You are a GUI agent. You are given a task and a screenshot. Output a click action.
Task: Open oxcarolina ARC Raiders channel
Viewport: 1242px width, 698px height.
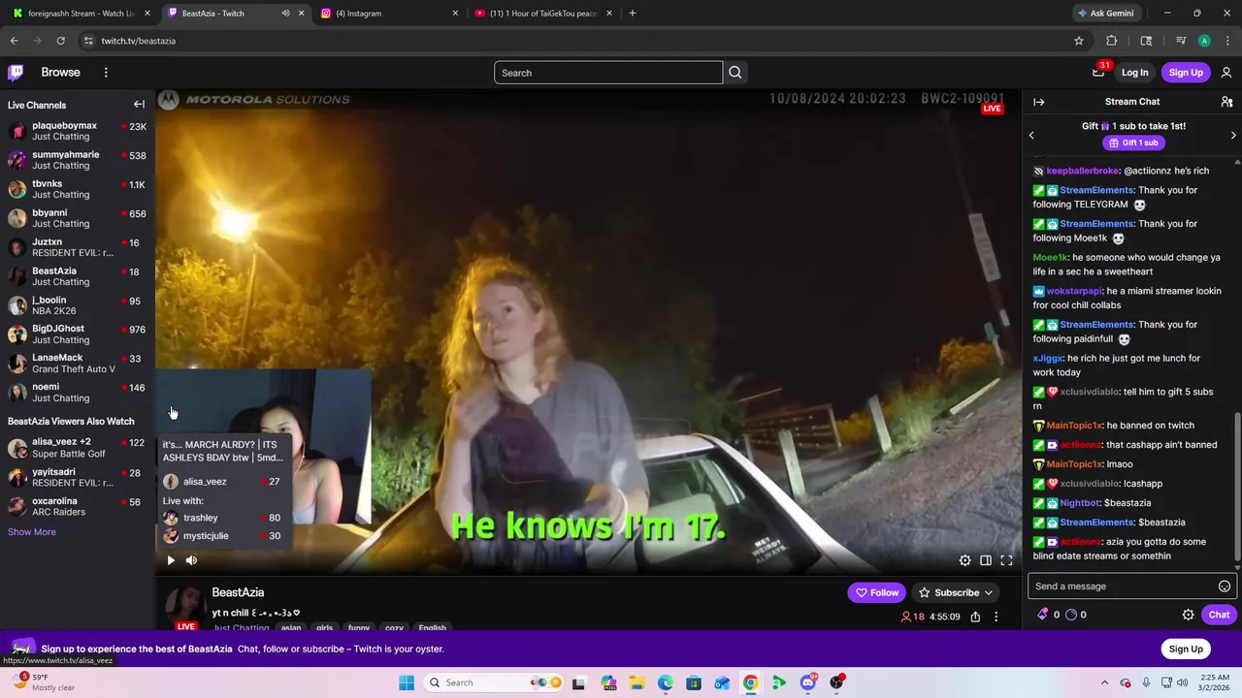tap(76, 506)
